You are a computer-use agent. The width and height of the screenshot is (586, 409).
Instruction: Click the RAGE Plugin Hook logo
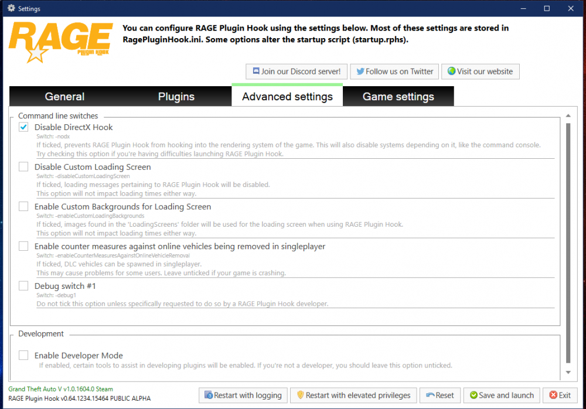pyautogui.click(x=60, y=42)
